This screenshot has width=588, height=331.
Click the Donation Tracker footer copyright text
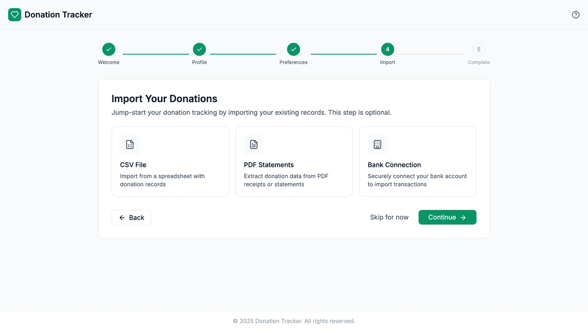[x=294, y=321]
